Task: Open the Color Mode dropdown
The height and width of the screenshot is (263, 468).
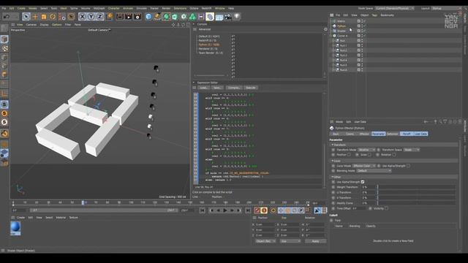Action: 364,166
